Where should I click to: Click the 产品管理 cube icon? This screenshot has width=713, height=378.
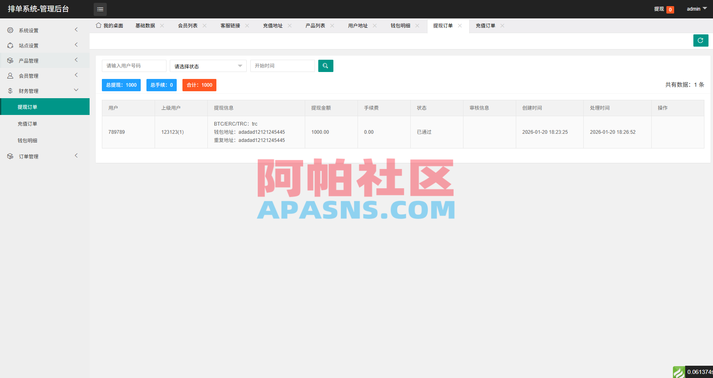point(10,61)
